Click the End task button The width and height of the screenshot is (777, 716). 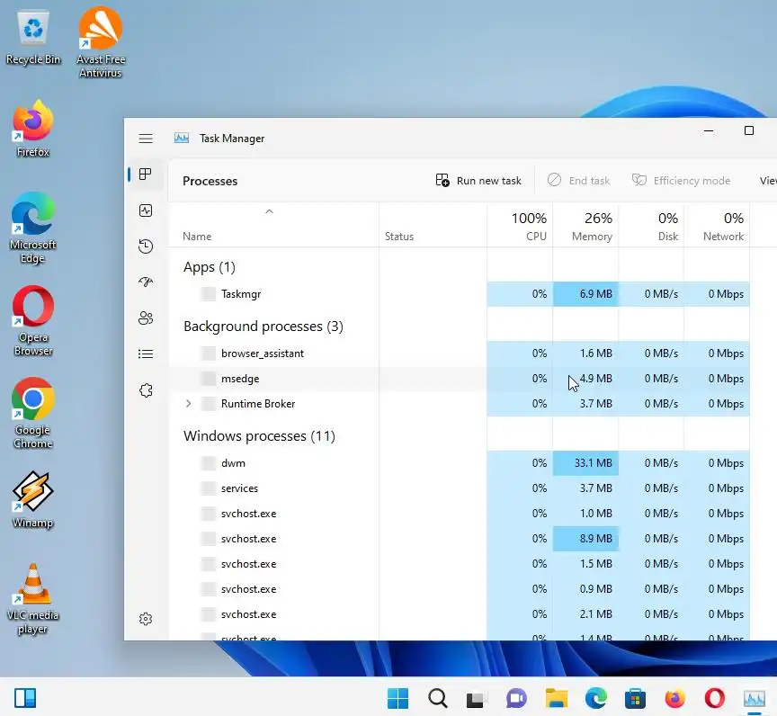pos(578,181)
